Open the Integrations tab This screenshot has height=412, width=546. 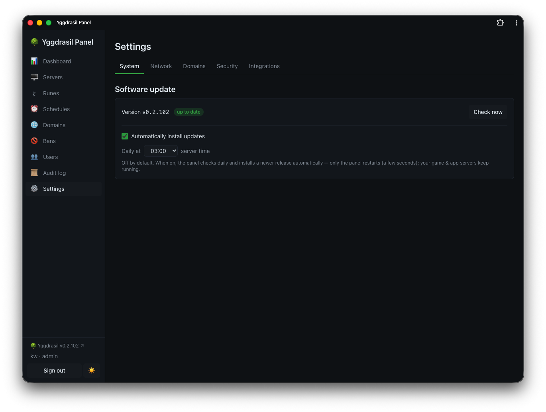264,66
